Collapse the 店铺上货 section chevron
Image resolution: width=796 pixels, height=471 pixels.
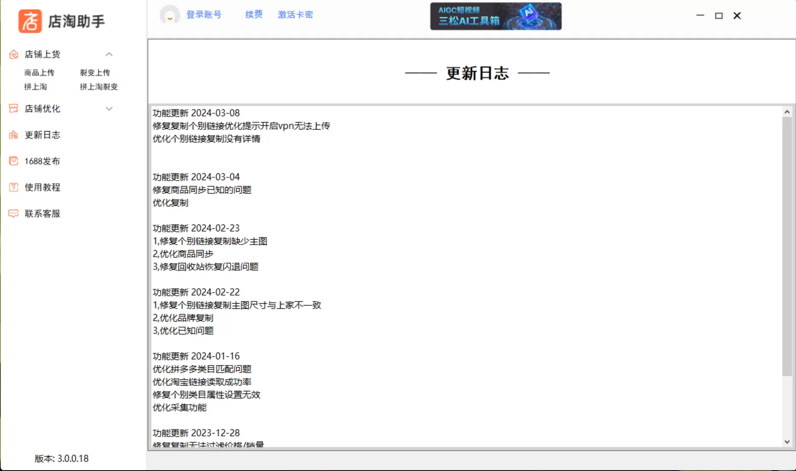109,54
